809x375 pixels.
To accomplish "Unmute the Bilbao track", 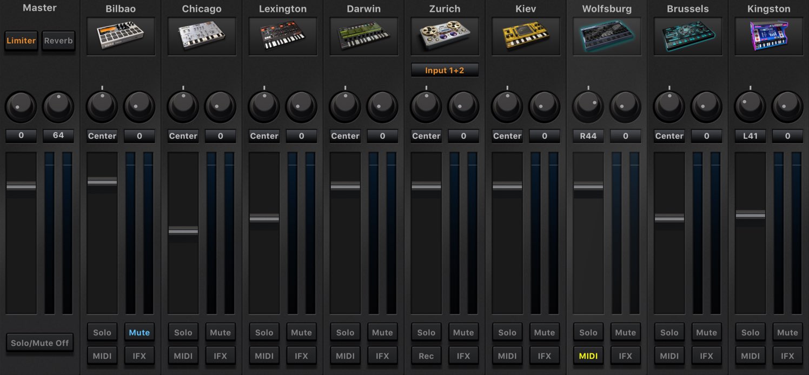I will [140, 332].
